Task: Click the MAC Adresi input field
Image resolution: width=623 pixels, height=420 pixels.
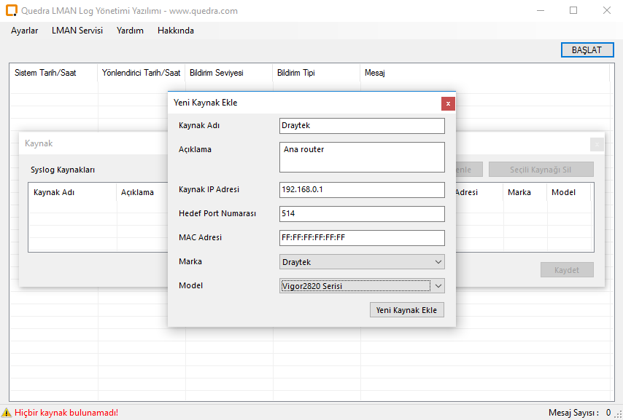Action: [361, 238]
